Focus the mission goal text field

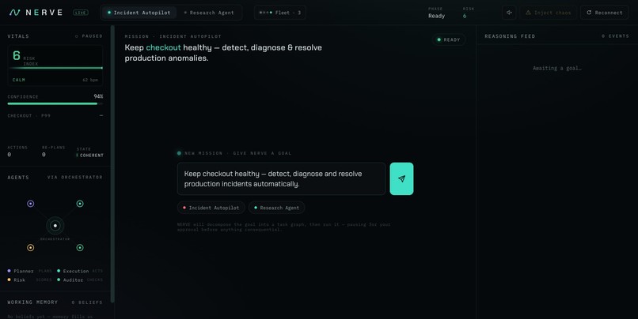coord(281,178)
